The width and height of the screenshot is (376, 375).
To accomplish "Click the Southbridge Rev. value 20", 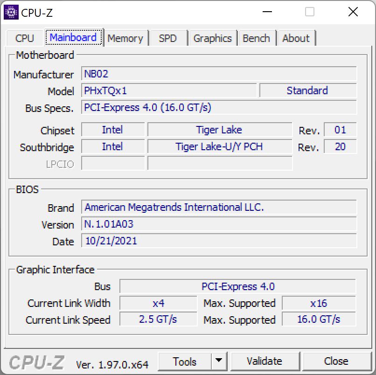I will [340, 146].
